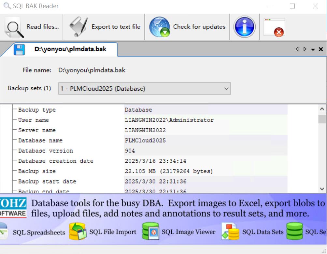The height and width of the screenshot is (254, 327).
Task: Open the About dialog via blue info icon
Action: 244,27
